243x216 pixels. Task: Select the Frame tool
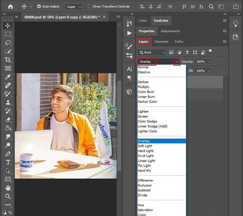pos(8,68)
